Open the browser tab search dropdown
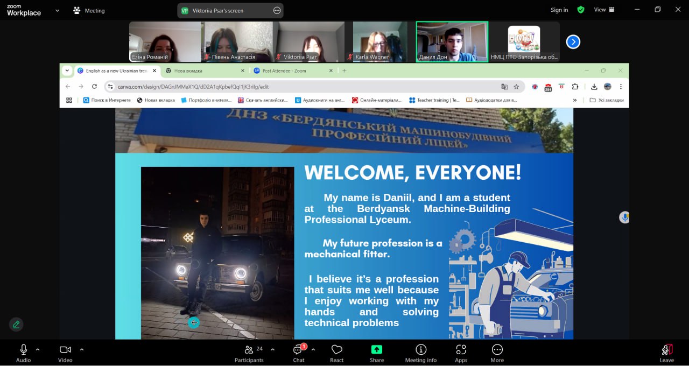This screenshot has height=366, width=689. [x=67, y=71]
